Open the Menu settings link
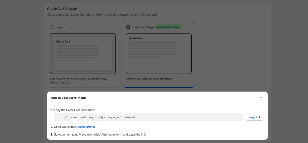308x143 pixels. click(86, 127)
